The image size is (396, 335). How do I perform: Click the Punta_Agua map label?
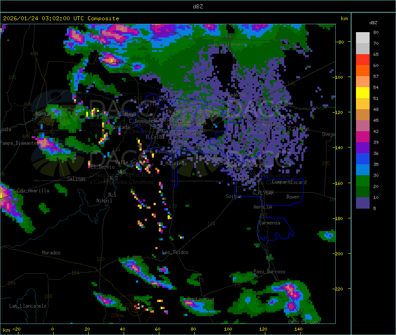click(201, 299)
